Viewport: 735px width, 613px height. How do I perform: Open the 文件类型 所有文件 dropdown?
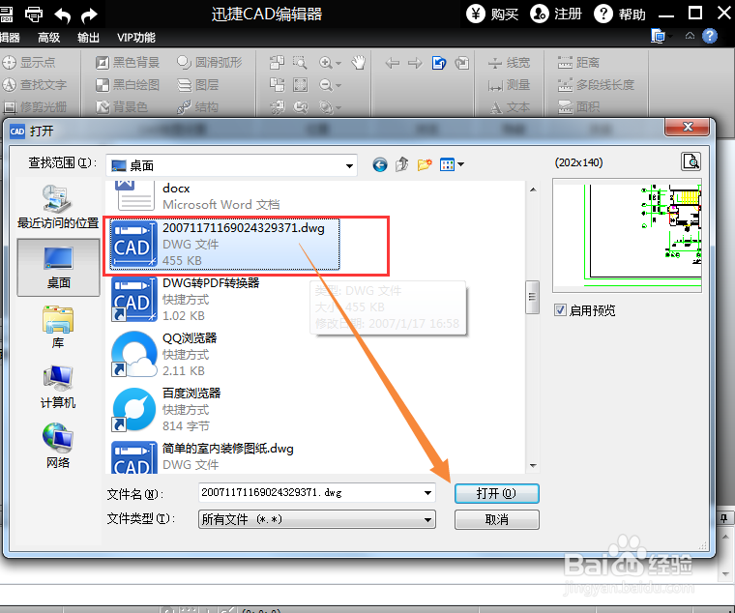coord(317,519)
